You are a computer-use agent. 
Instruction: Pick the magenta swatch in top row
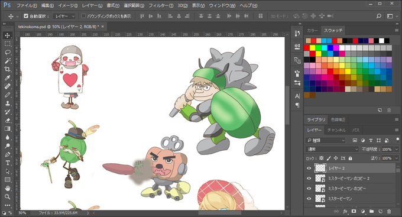coord(336,48)
